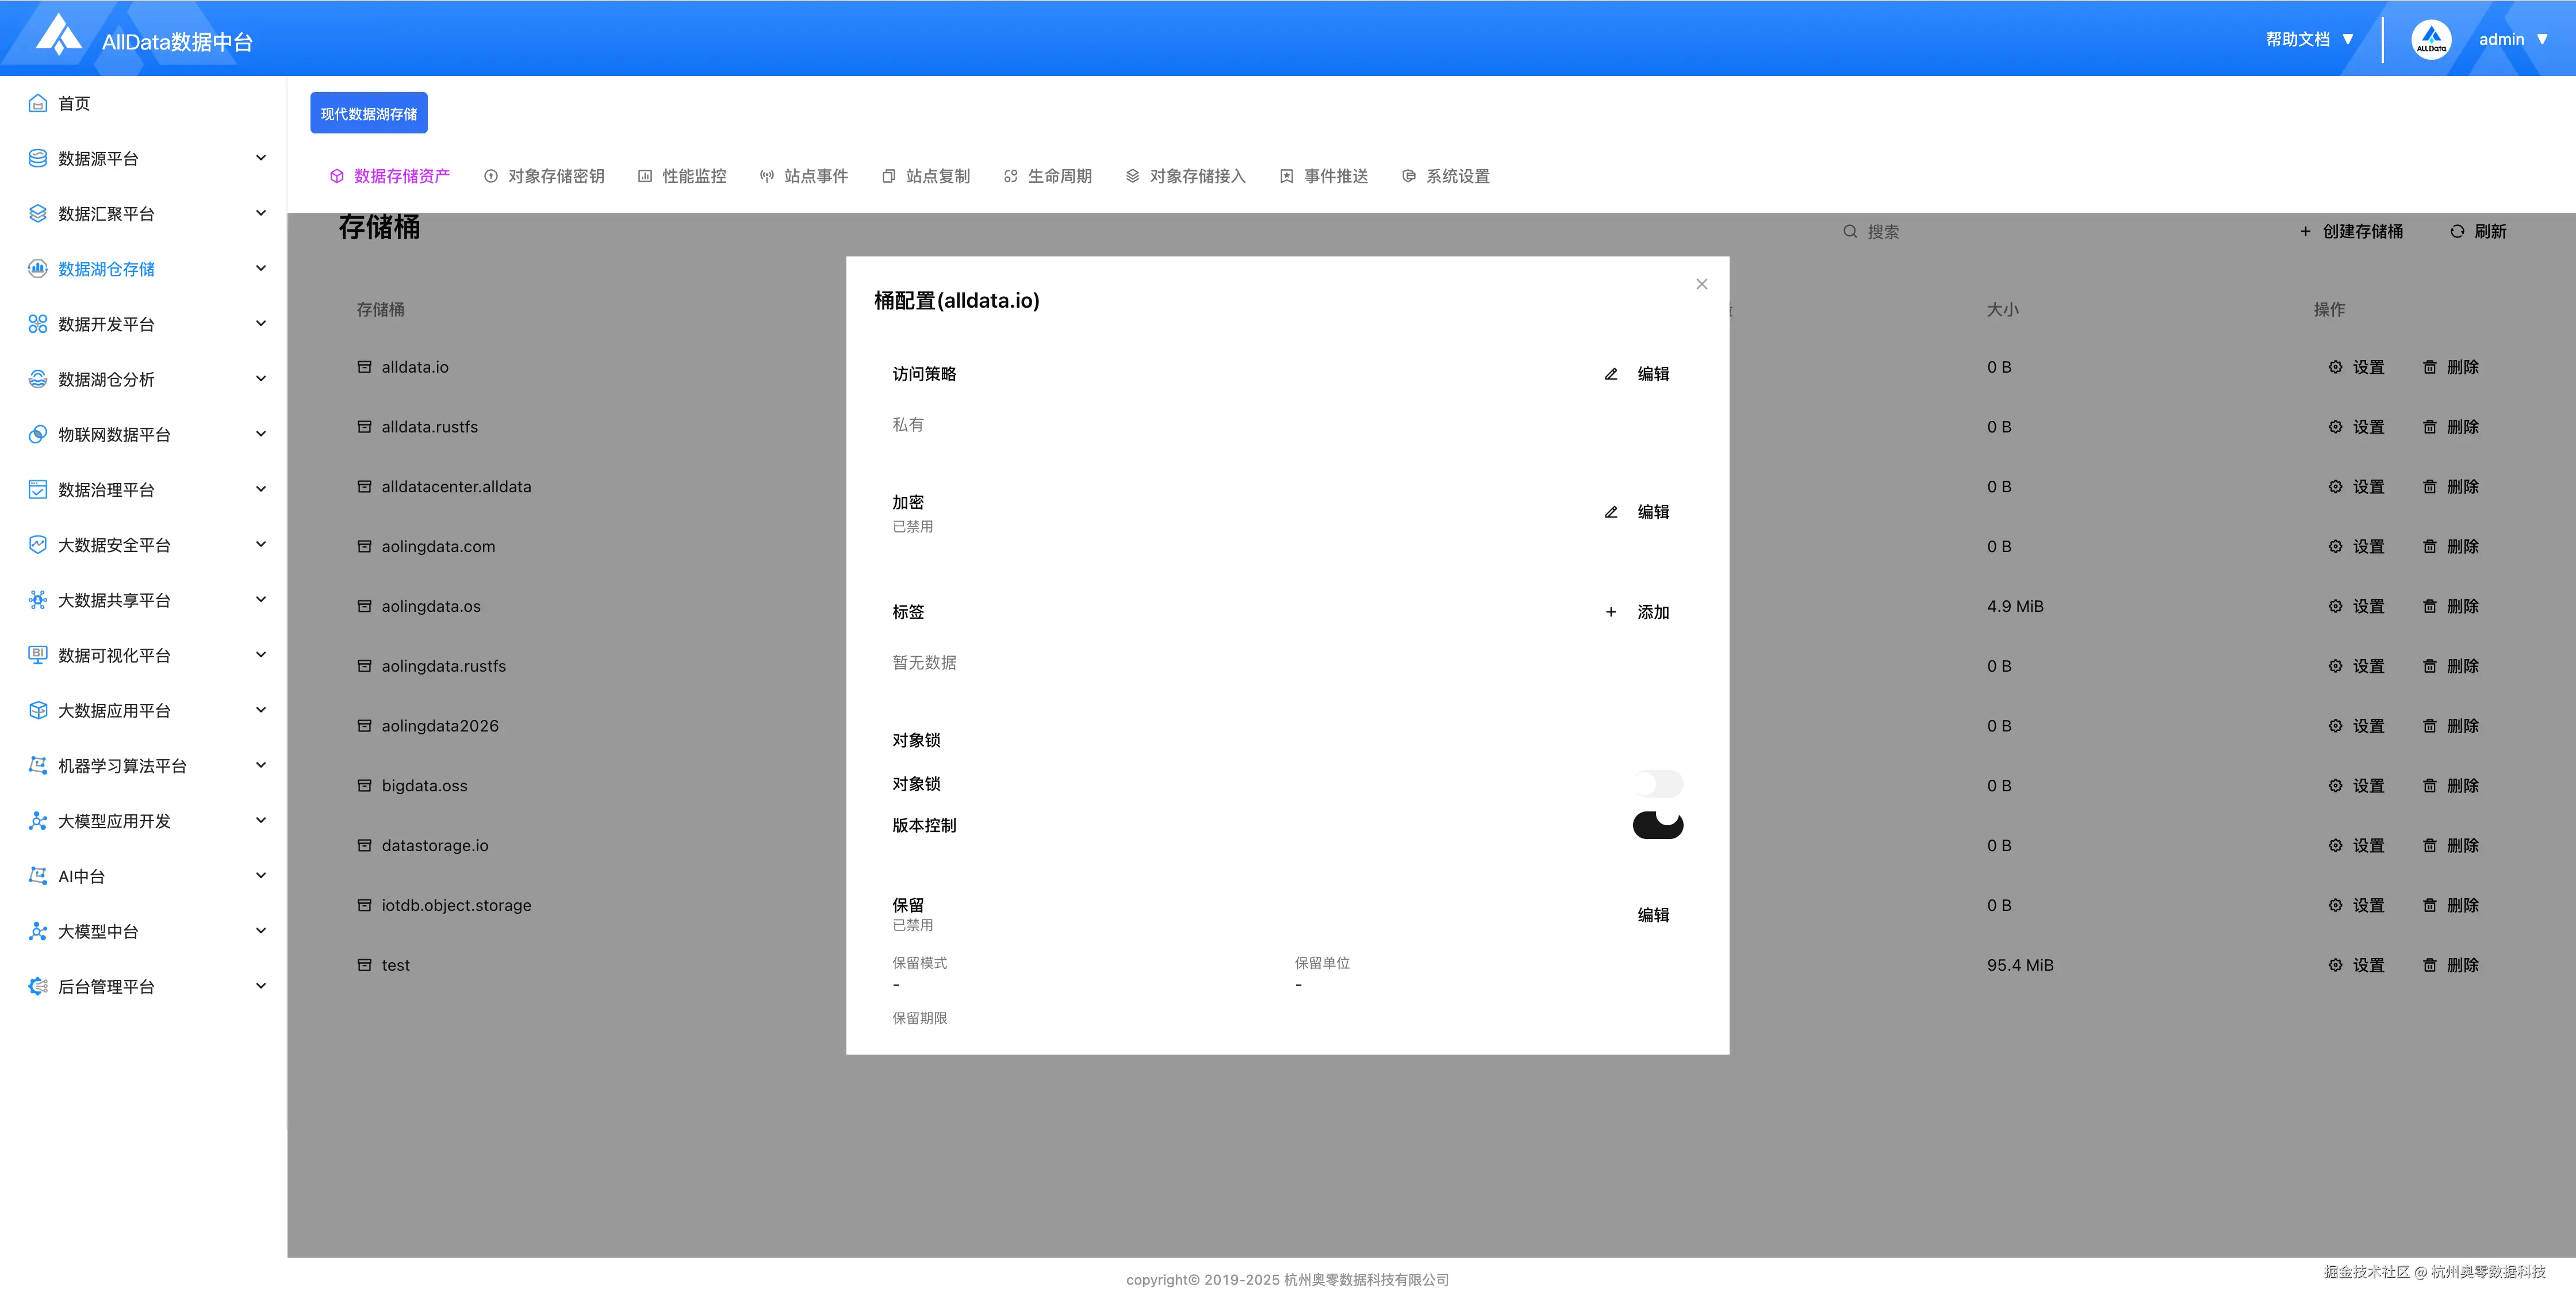Click the trash icon to delete aolingdata.com bucket
2576x1310 pixels.
click(2430, 546)
